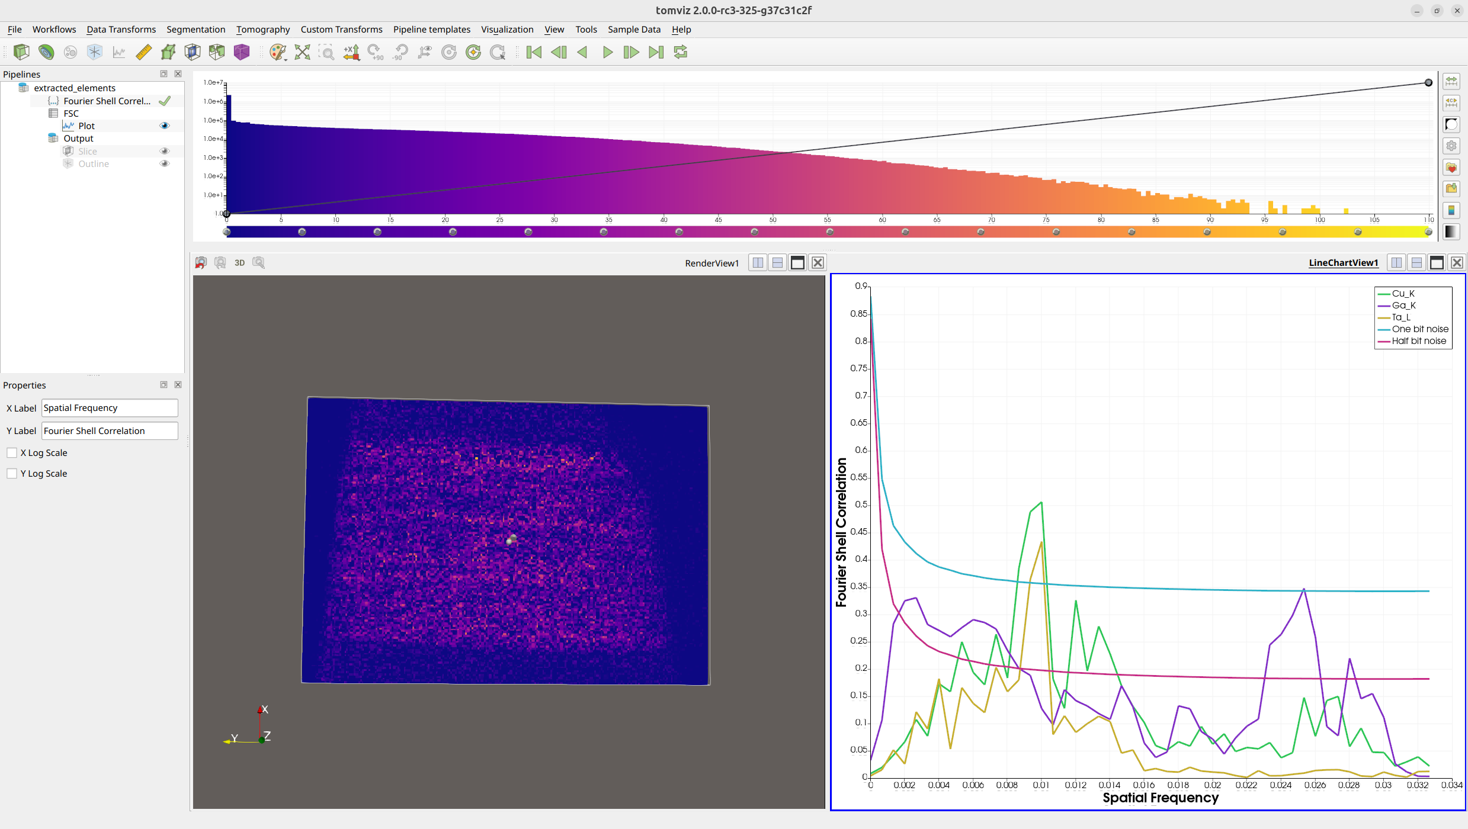The image size is (1468, 829).
Task: Click the Reset Center of rotation icon
Action: (473, 52)
